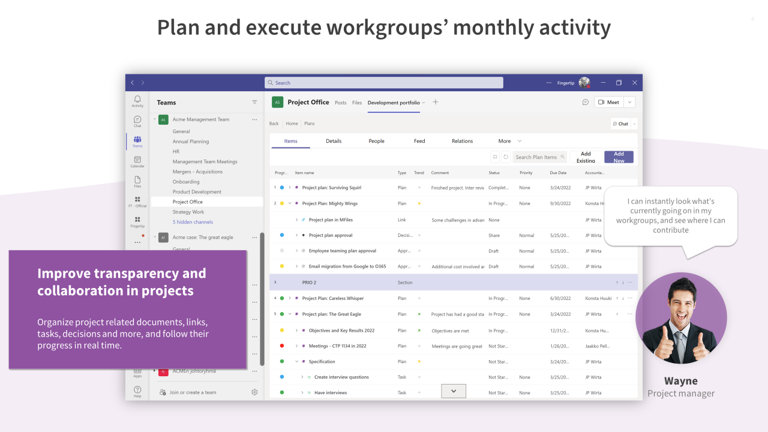Open manage teams settings gear
768x432 pixels.
click(x=254, y=392)
